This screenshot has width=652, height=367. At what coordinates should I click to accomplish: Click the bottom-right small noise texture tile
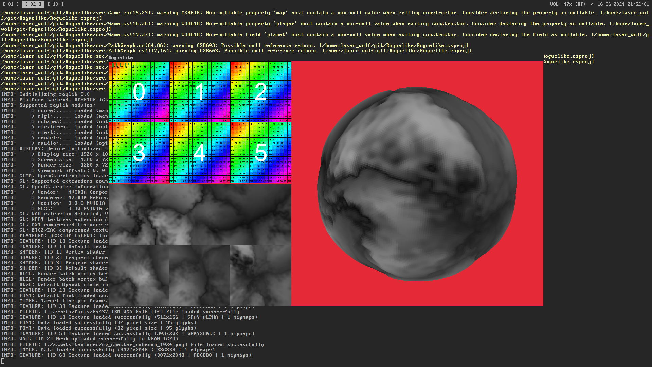(260, 275)
